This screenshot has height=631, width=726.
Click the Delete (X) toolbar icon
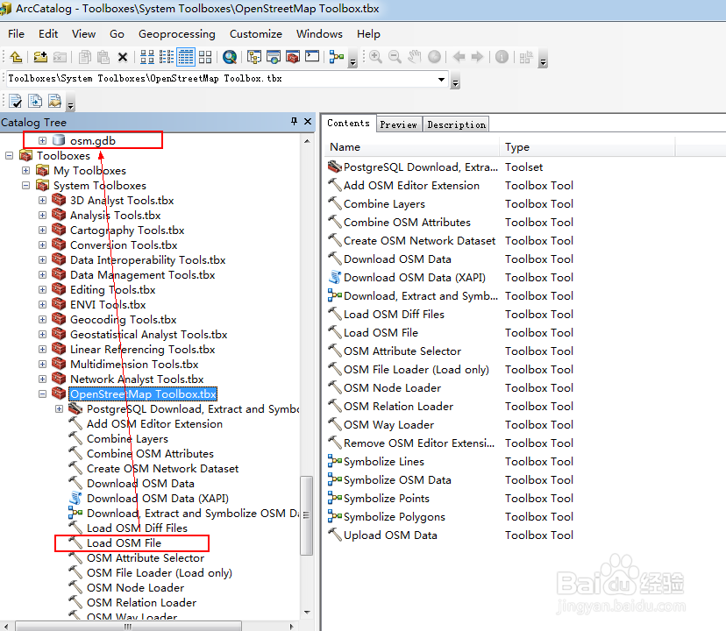click(122, 57)
